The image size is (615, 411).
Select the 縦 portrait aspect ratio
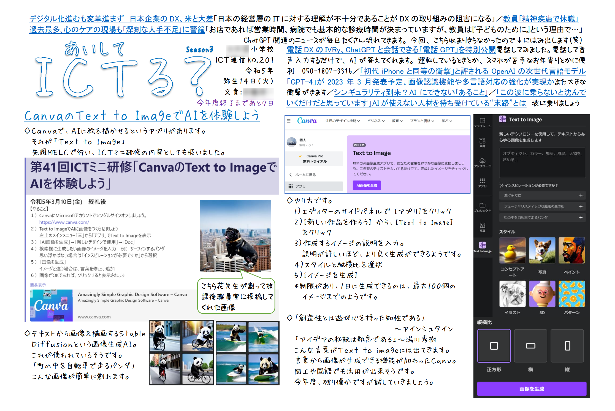tap(567, 346)
